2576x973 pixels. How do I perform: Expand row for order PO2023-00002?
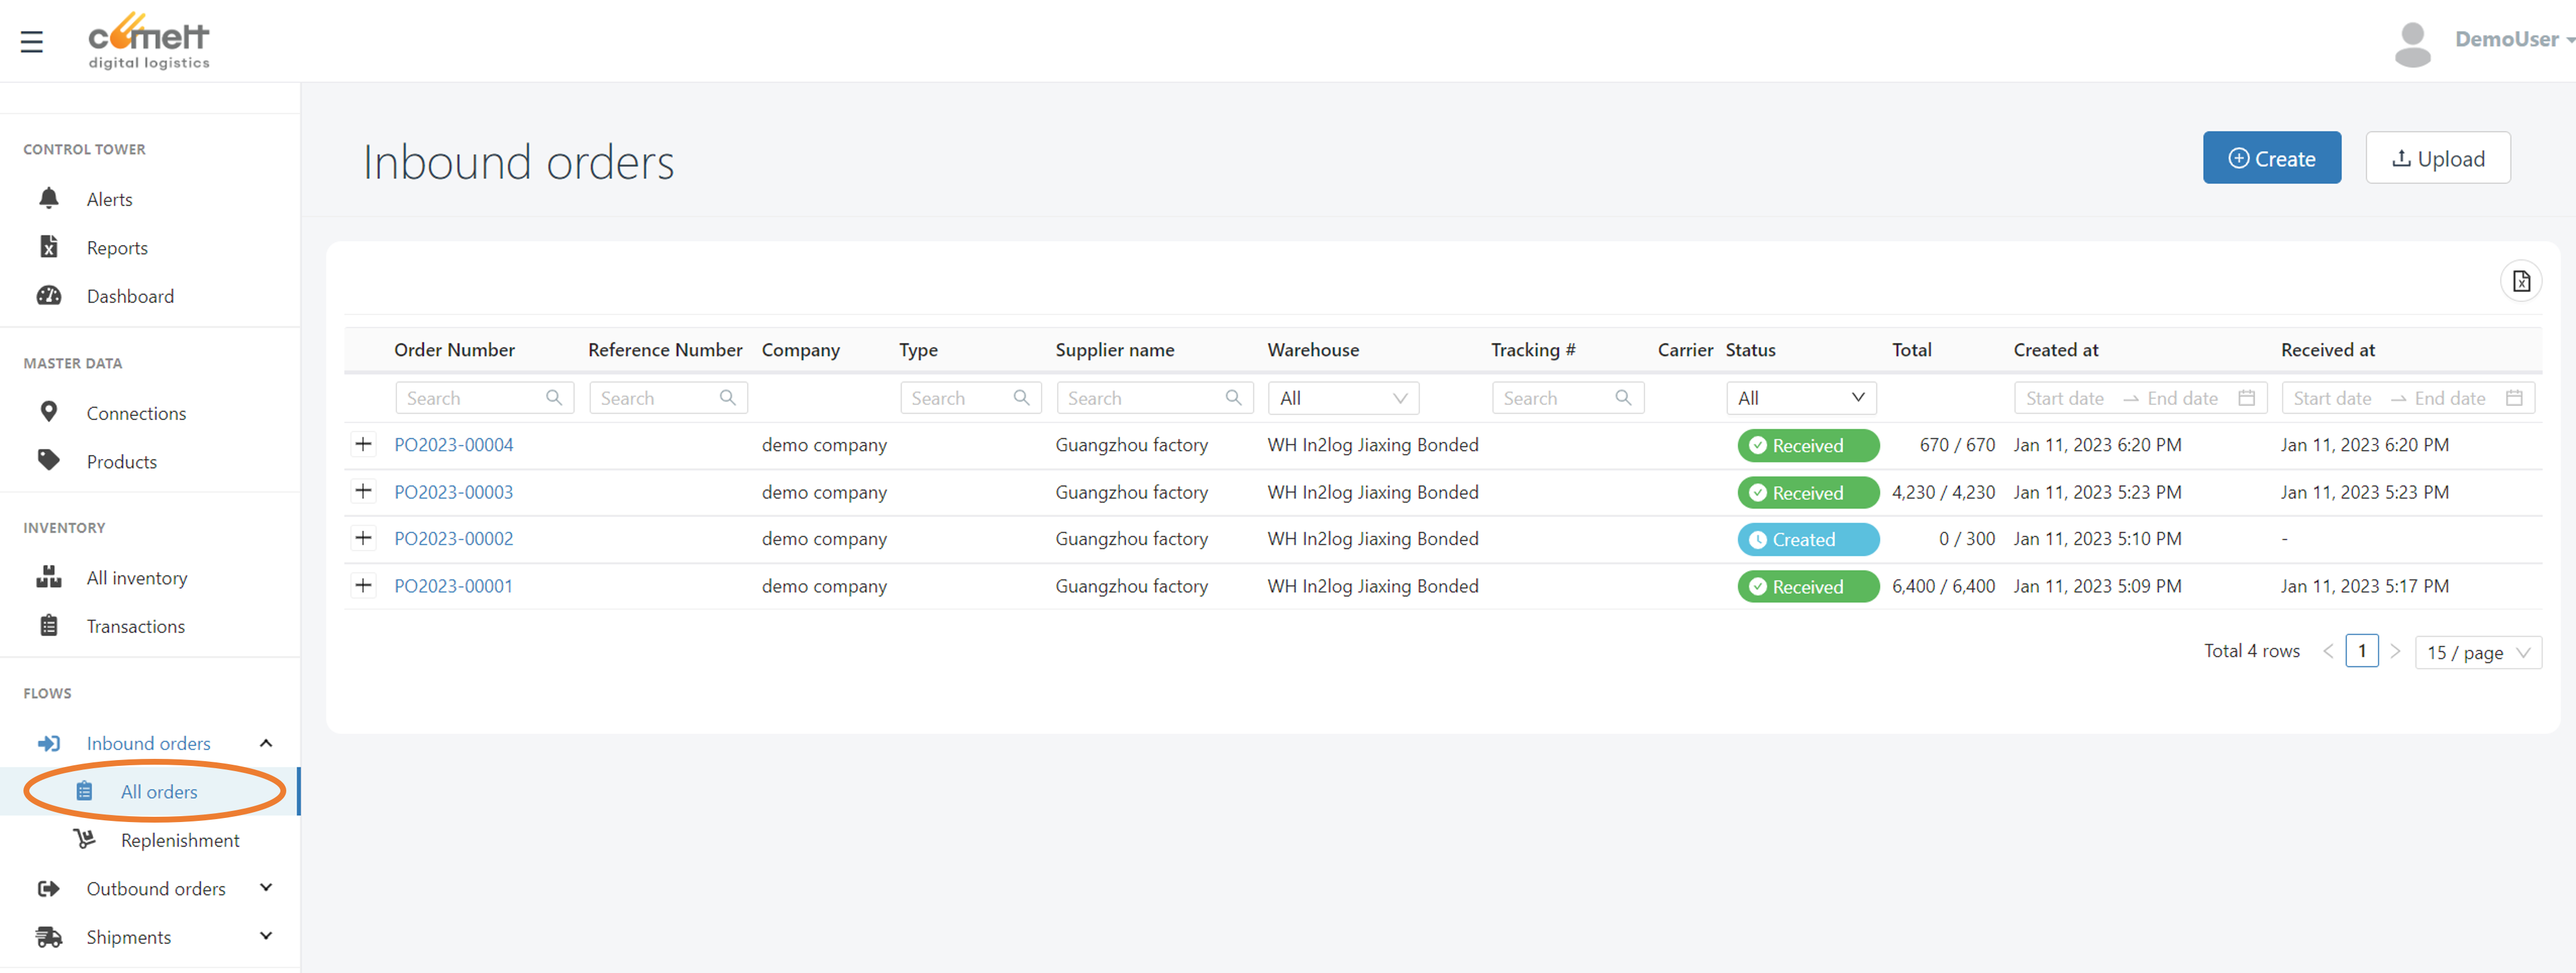tap(363, 538)
